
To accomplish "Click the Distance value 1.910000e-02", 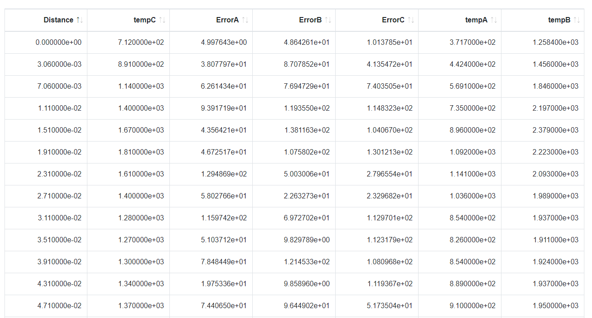I will coord(60,152).
